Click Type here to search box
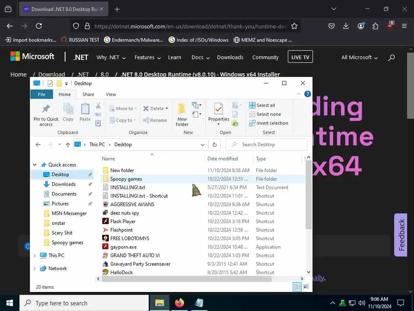414x311 pixels. click(84, 303)
